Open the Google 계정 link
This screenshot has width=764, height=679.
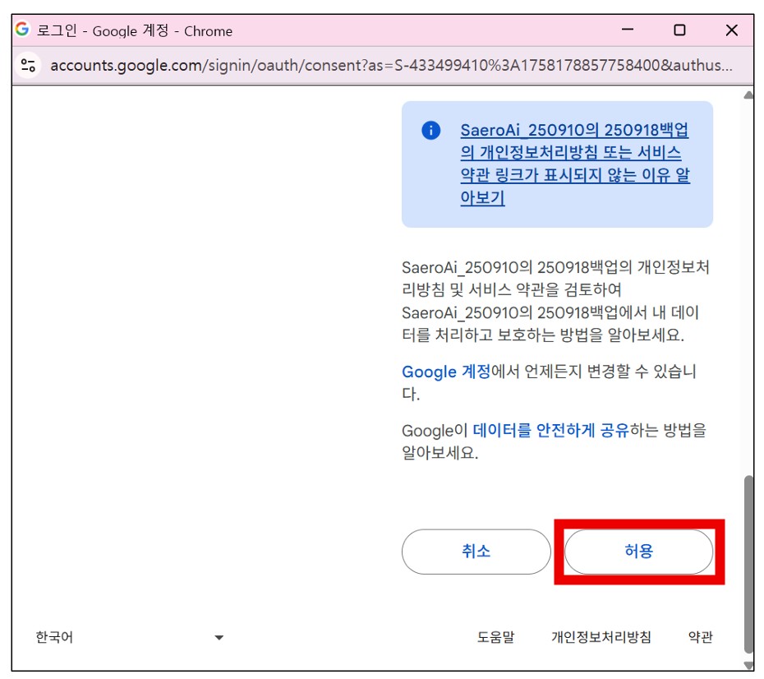tap(446, 372)
